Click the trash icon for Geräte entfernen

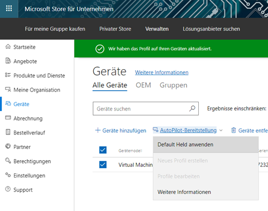pyautogui.click(x=233, y=130)
